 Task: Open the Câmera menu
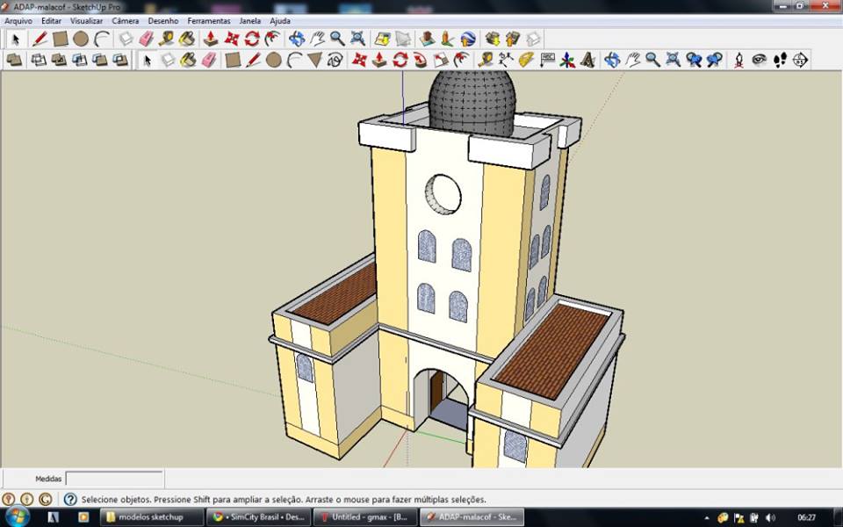[126, 20]
